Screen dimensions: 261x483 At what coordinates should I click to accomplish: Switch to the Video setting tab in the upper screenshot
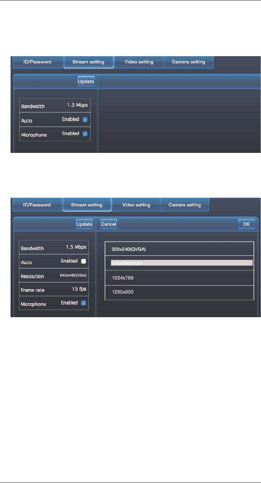pos(139,62)
